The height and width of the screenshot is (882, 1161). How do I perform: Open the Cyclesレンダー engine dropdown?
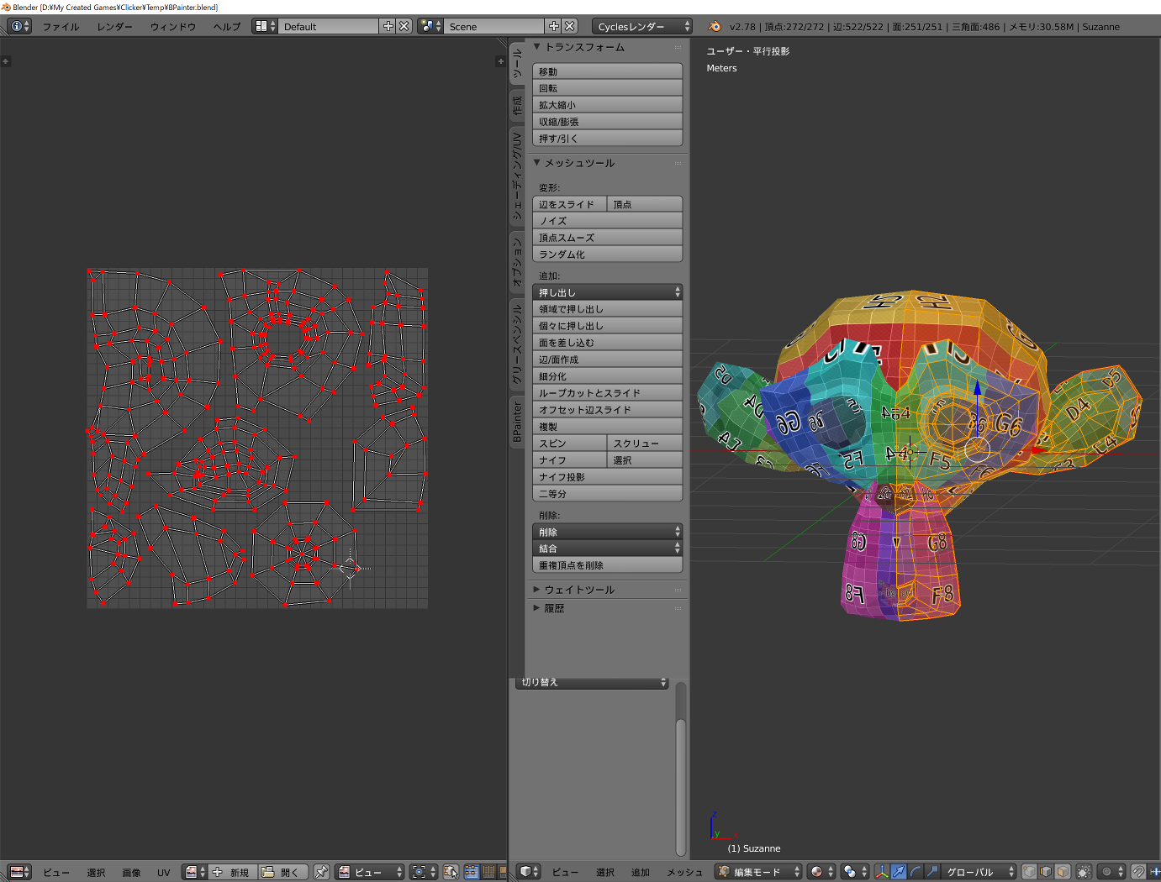[x=642, y=26]
